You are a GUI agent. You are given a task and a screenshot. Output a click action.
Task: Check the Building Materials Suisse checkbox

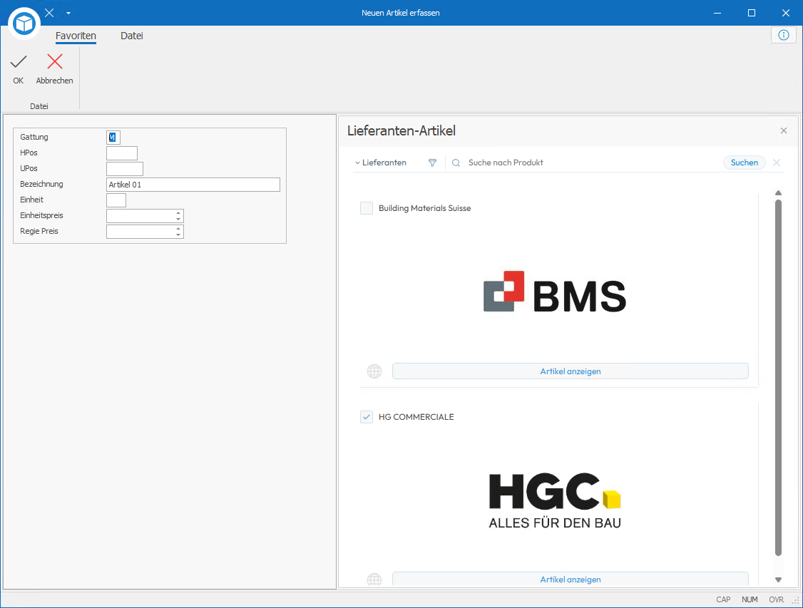pyautogui.click(x=366, y=208)
